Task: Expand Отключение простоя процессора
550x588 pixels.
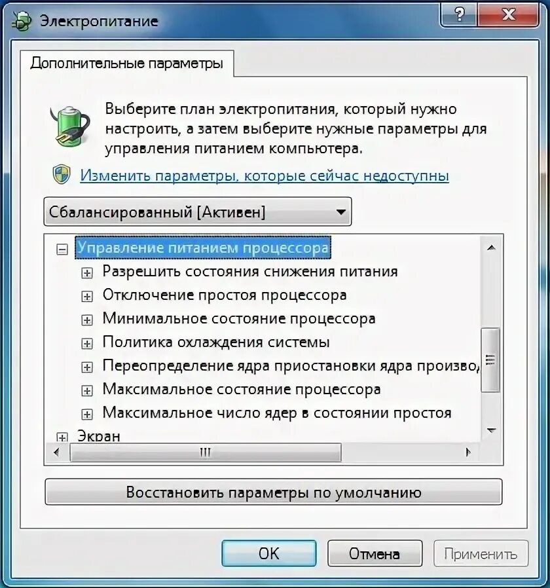Action: [x=87, y=296]
